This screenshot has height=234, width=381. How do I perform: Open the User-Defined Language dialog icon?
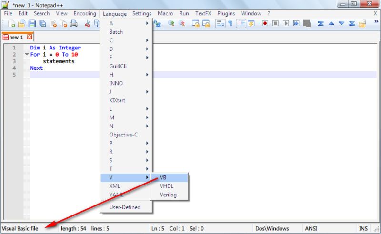coord(251,24)
